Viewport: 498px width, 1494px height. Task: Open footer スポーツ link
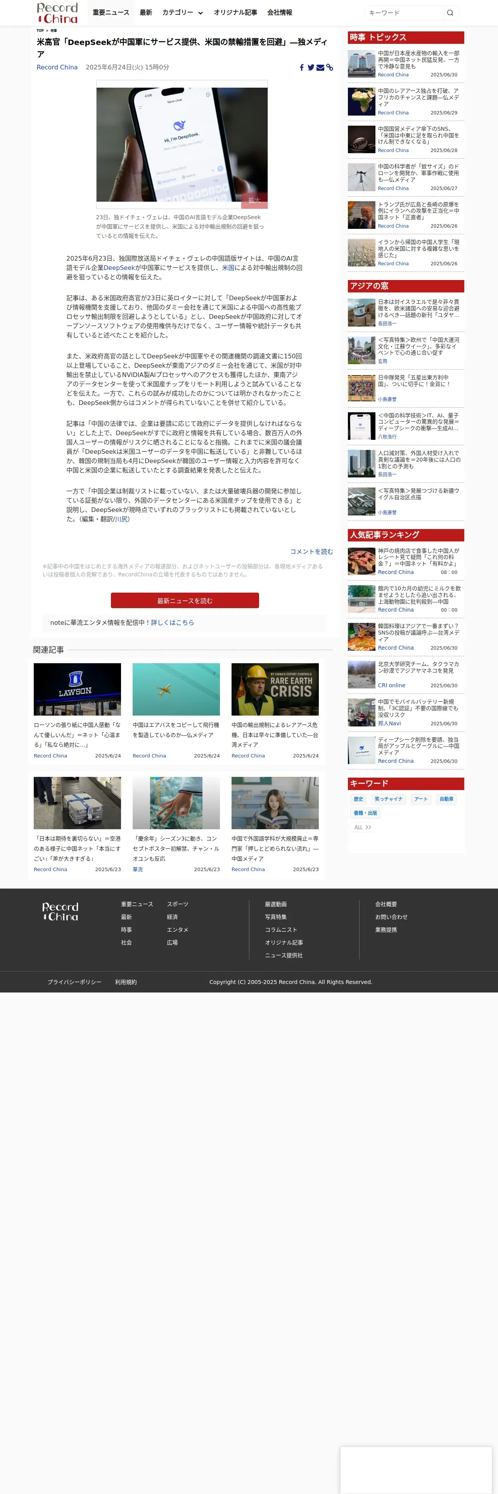tap(177, 904)
